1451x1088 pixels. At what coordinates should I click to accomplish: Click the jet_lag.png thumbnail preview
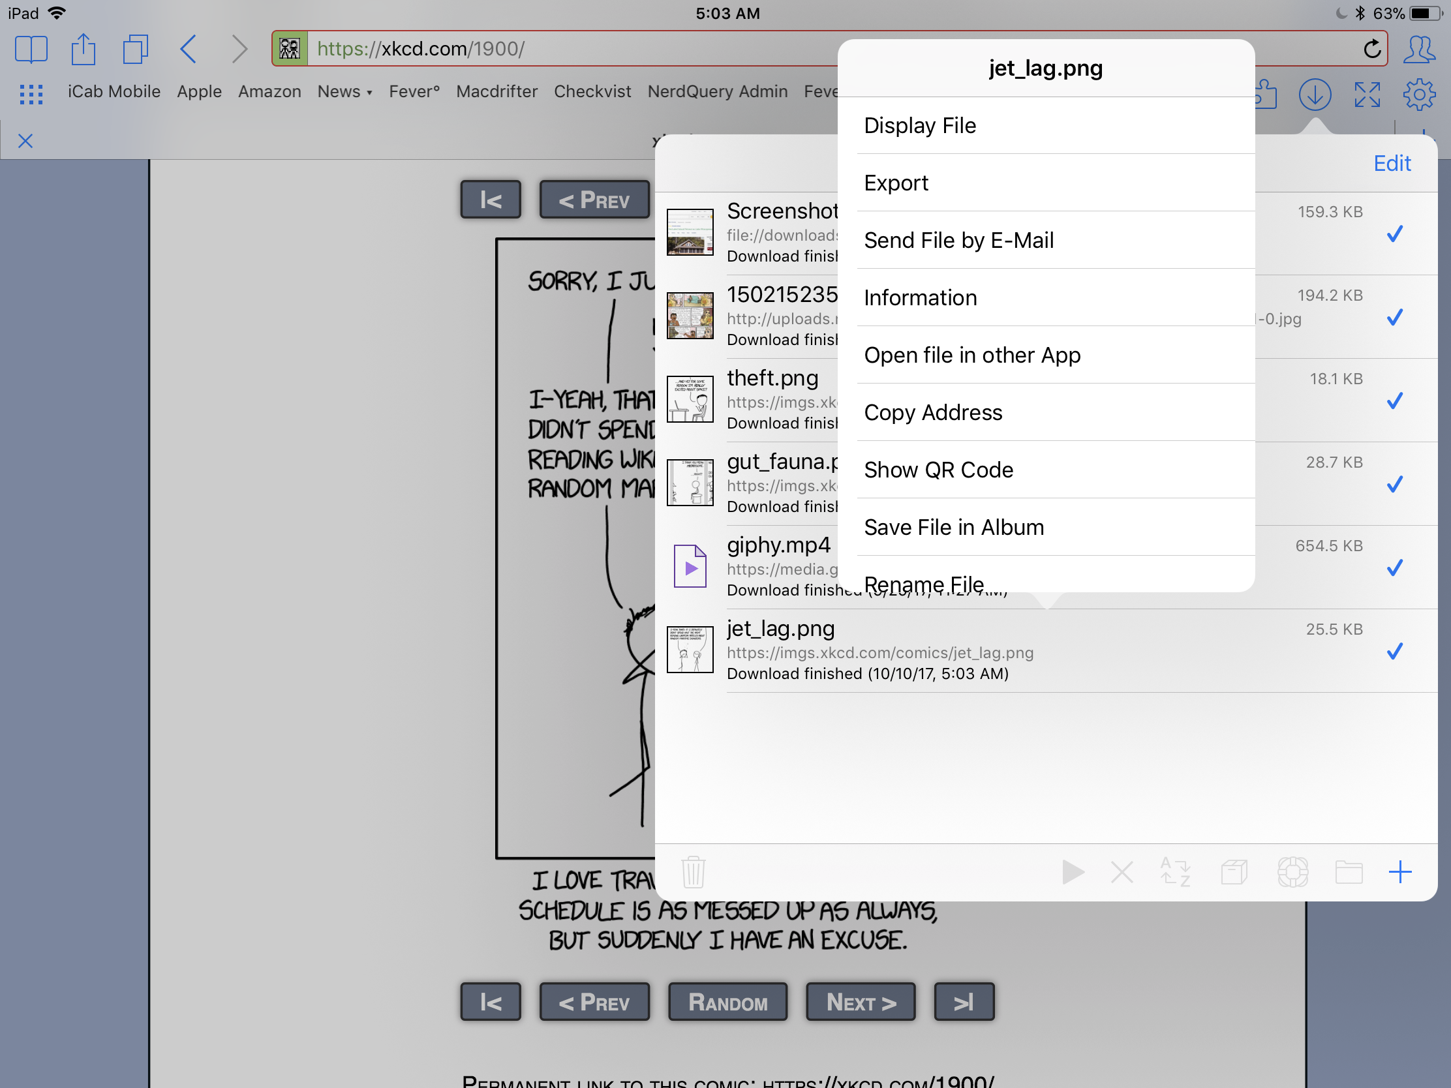pyautogui.click(x=690, y=648)
